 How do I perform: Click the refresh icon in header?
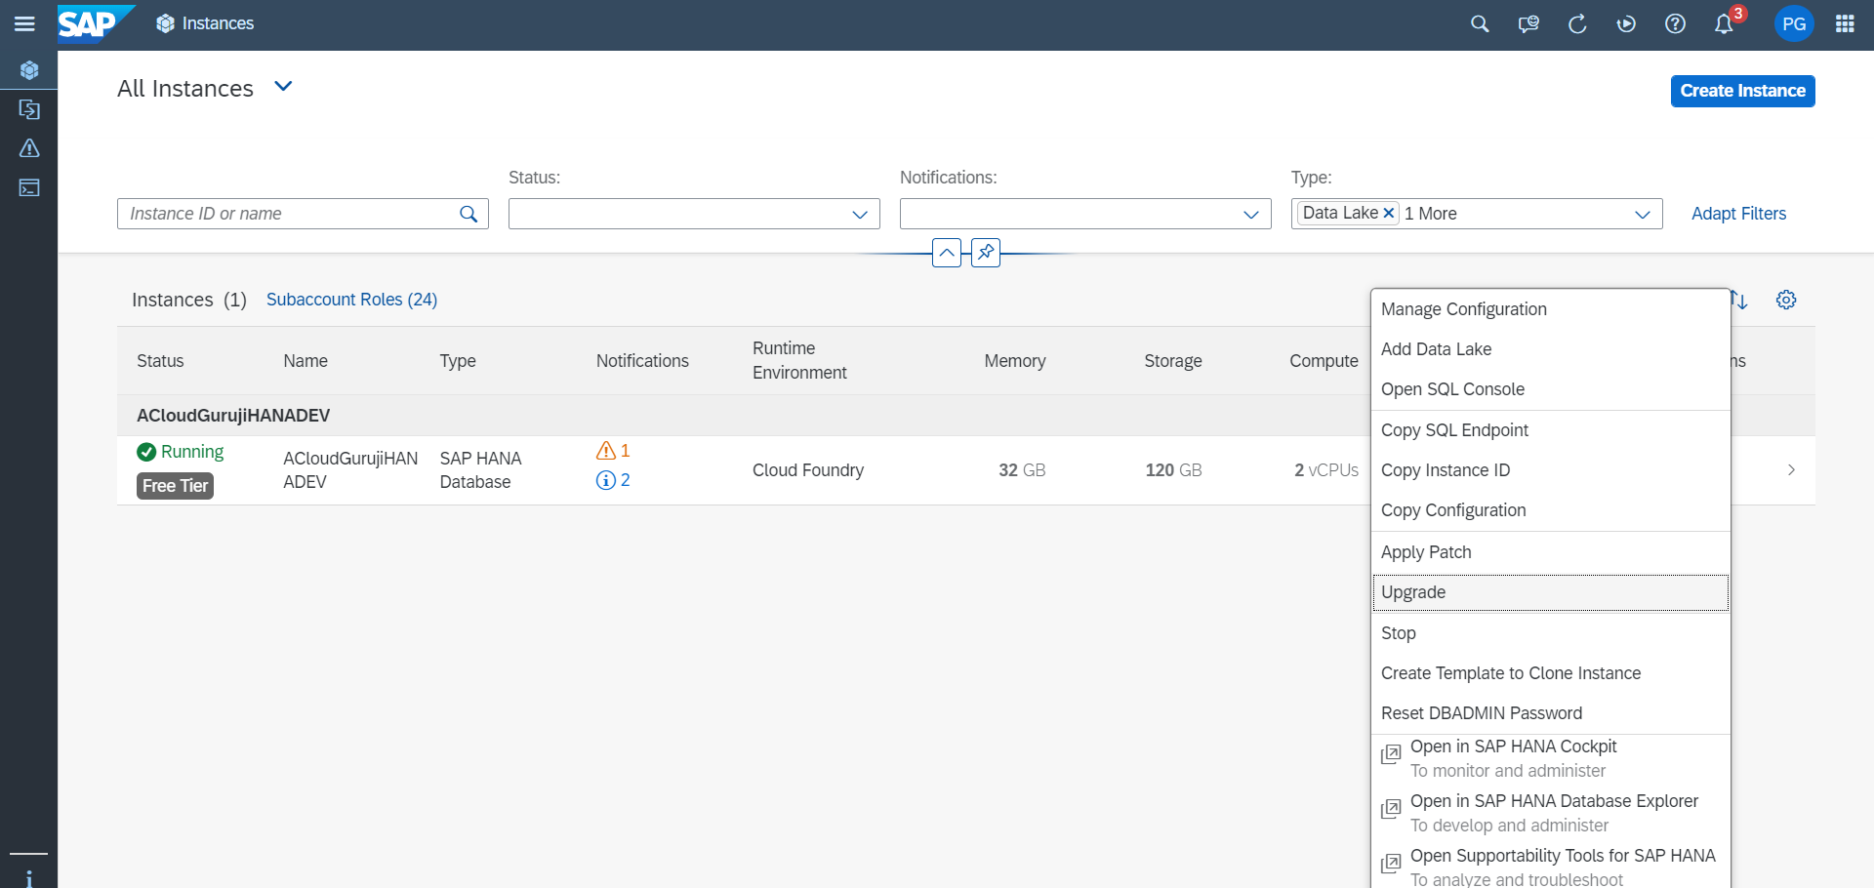click(1577, 23)
